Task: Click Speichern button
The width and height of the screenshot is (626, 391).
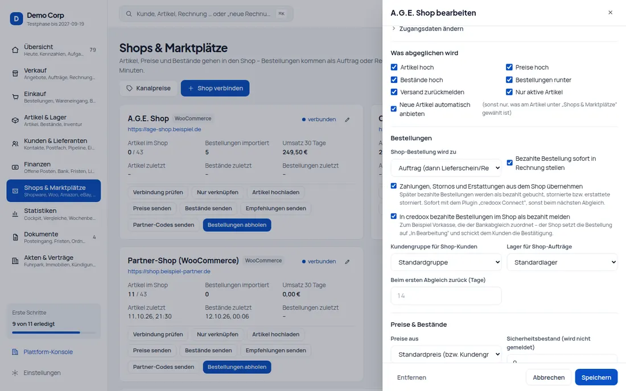Action: tap(596, 377)
